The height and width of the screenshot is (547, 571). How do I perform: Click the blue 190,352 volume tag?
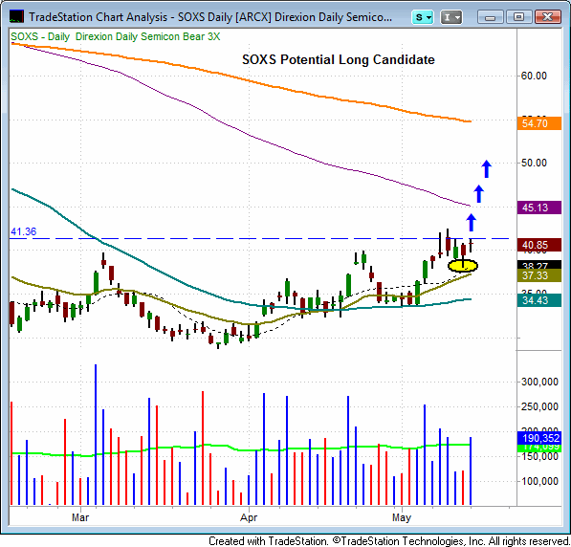coord(538,438)
